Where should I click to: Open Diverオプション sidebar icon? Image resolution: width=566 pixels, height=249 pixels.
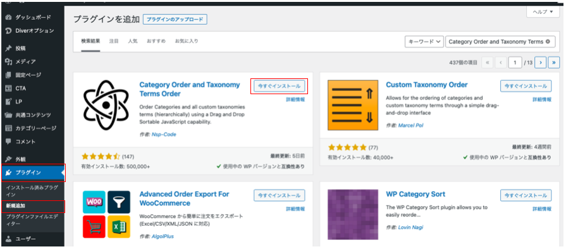(x=9, y=31)
